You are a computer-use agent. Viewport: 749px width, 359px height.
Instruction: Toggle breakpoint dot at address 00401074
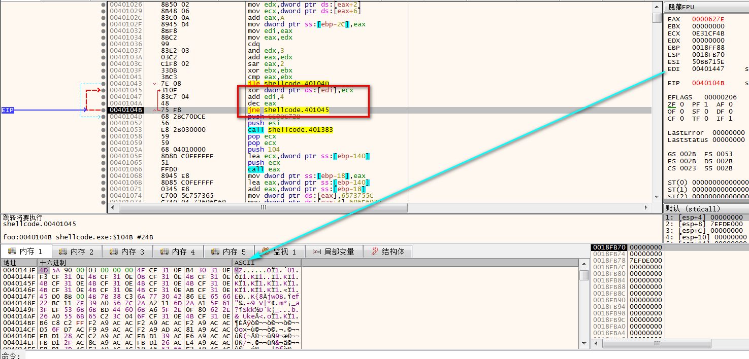click(104, 196)
